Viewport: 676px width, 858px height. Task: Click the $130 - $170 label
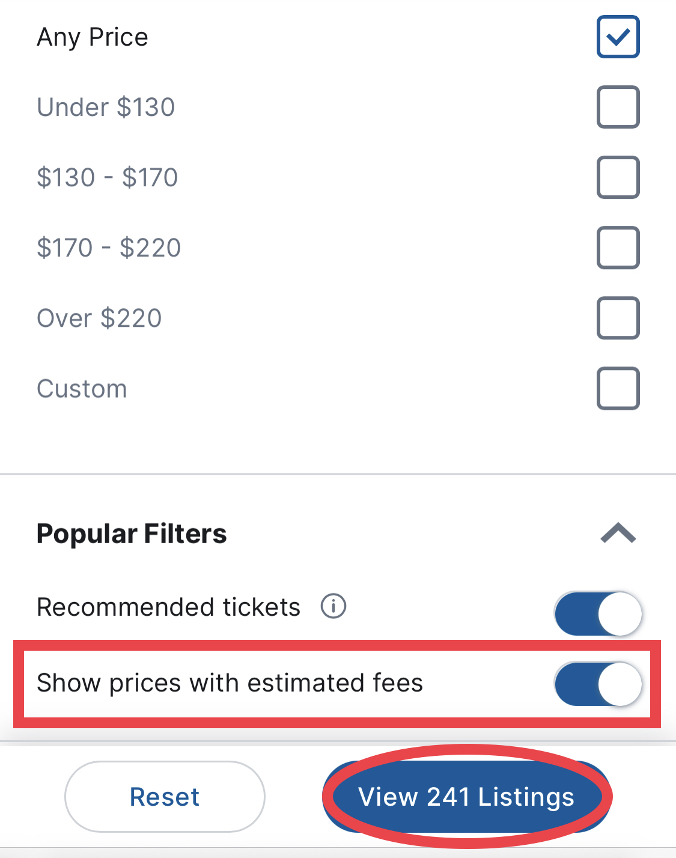pos(108,178)
